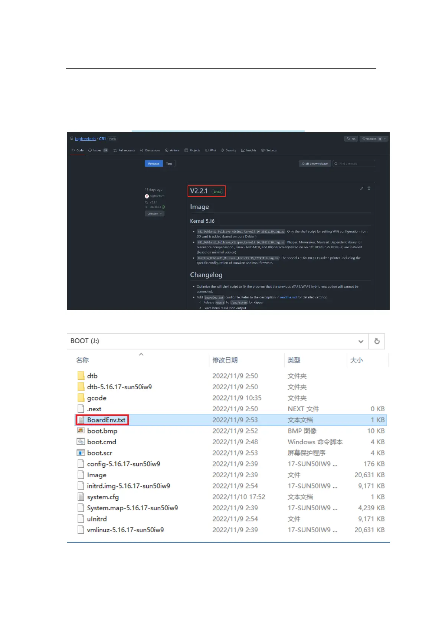Click the Pin repository button
The height and width of the screenshot is (625, 442).
(x=351, y=139)
